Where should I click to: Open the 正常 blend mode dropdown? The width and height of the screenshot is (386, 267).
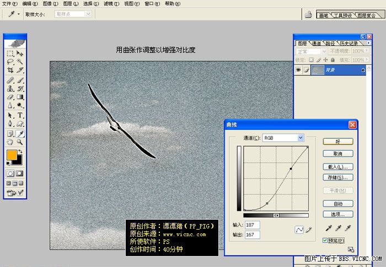[x=311, y=52]
